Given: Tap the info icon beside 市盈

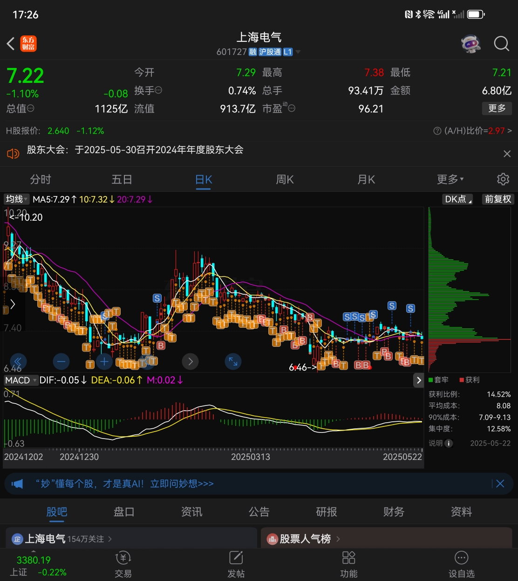Looking at the screenshot, I should (292, 108).
